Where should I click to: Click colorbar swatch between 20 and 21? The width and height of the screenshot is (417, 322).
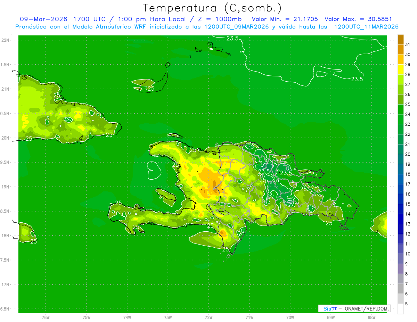click(x=401, y=149)
